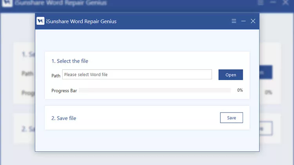This screenshot has width=294, height=165.
Task: Click the Save button
Action: [231, 118]
